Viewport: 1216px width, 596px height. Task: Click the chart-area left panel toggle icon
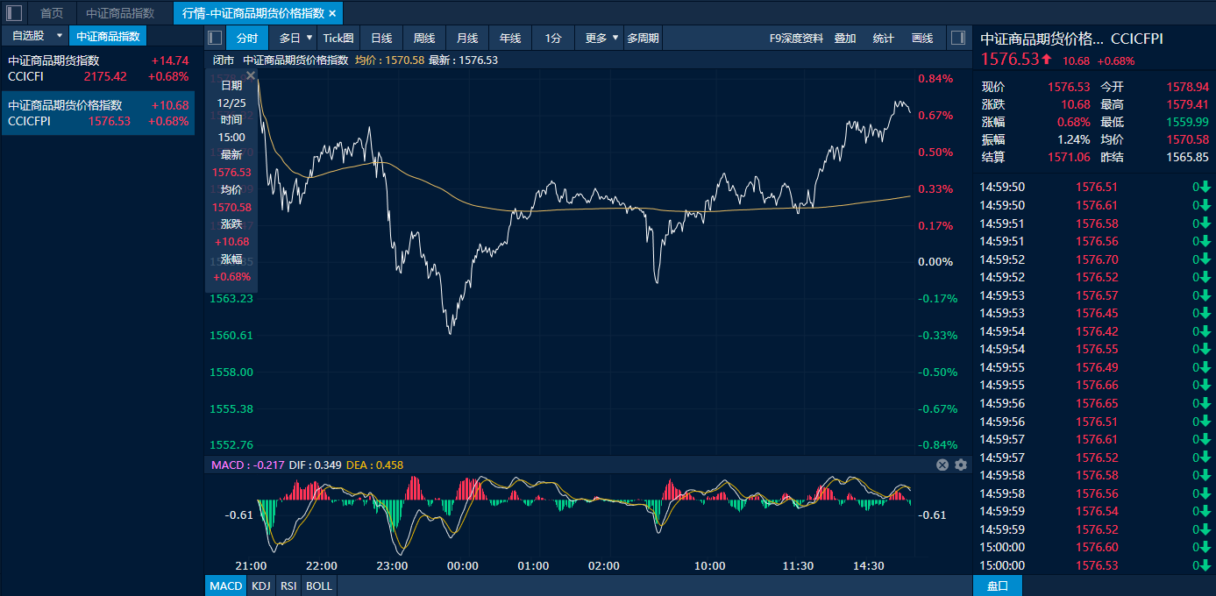(x=215, y=38)
